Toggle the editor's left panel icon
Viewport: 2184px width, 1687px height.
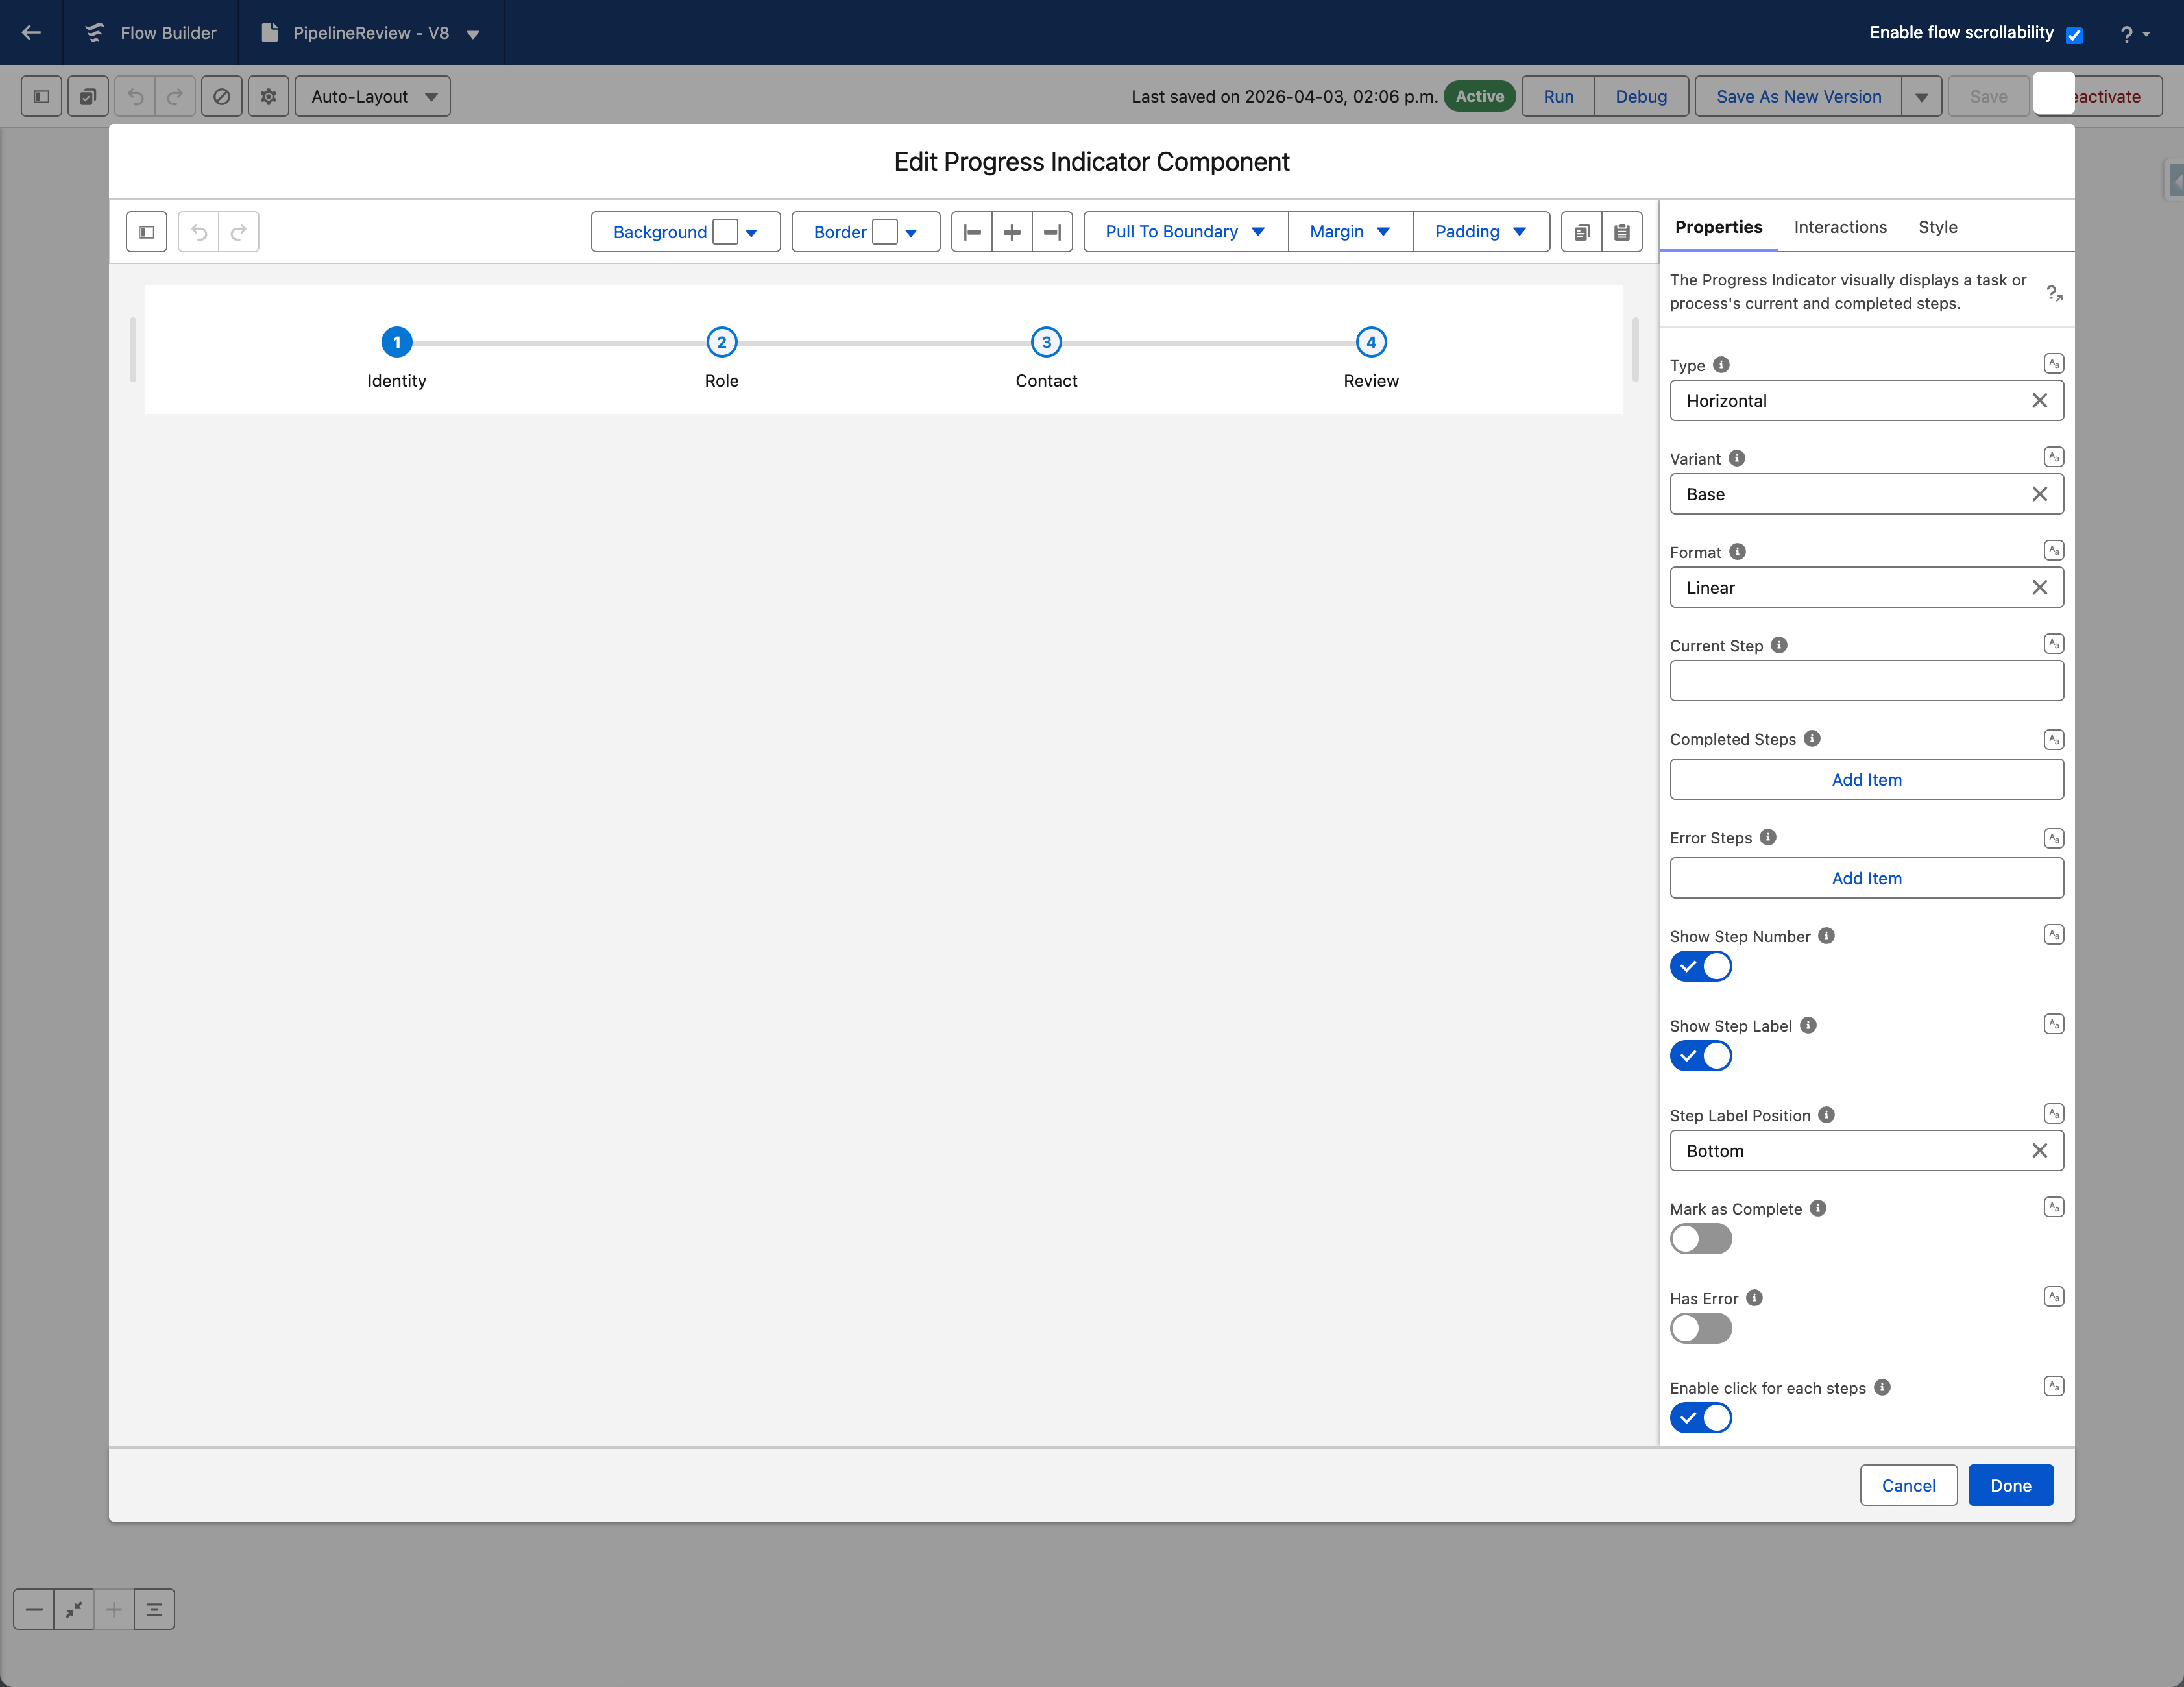click(146, 232)
